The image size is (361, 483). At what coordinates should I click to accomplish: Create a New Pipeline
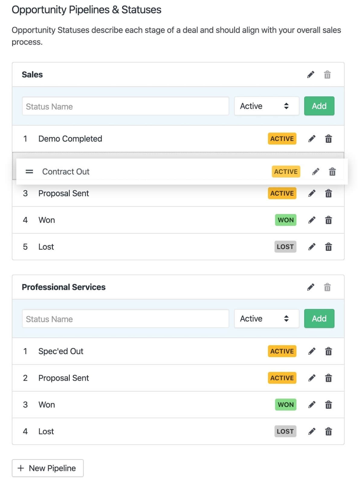tap(48, 468)
